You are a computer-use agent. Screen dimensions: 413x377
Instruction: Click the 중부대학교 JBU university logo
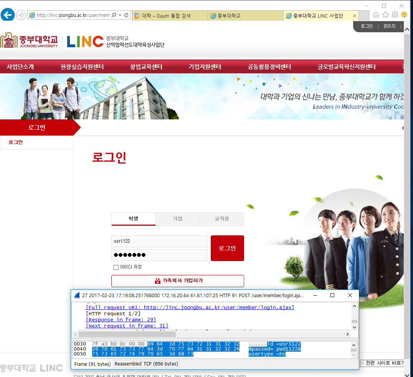29,40
